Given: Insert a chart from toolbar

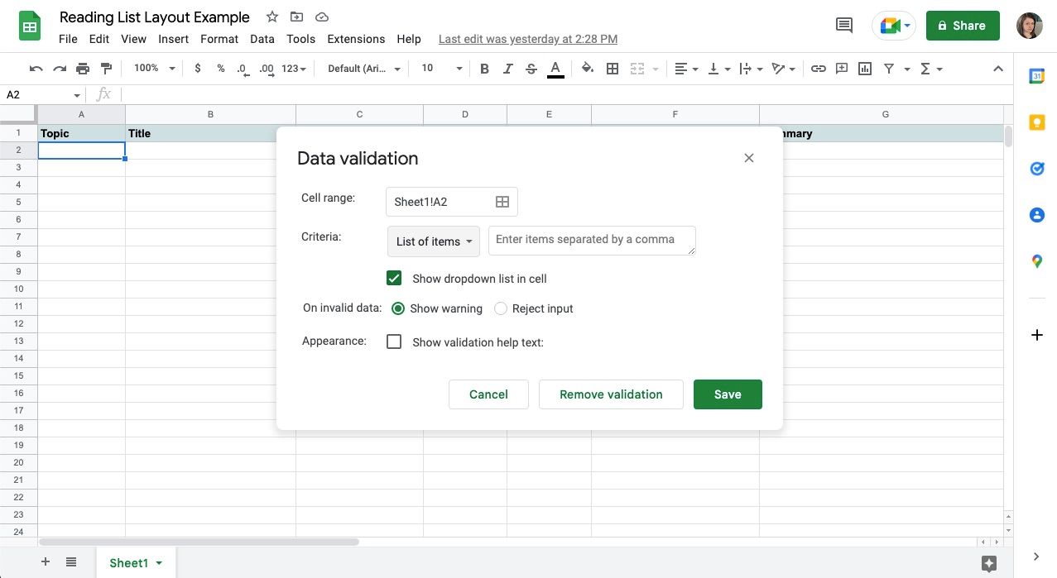Looking at the screenshot, I should pyautogui.click(x=865, y=69).
